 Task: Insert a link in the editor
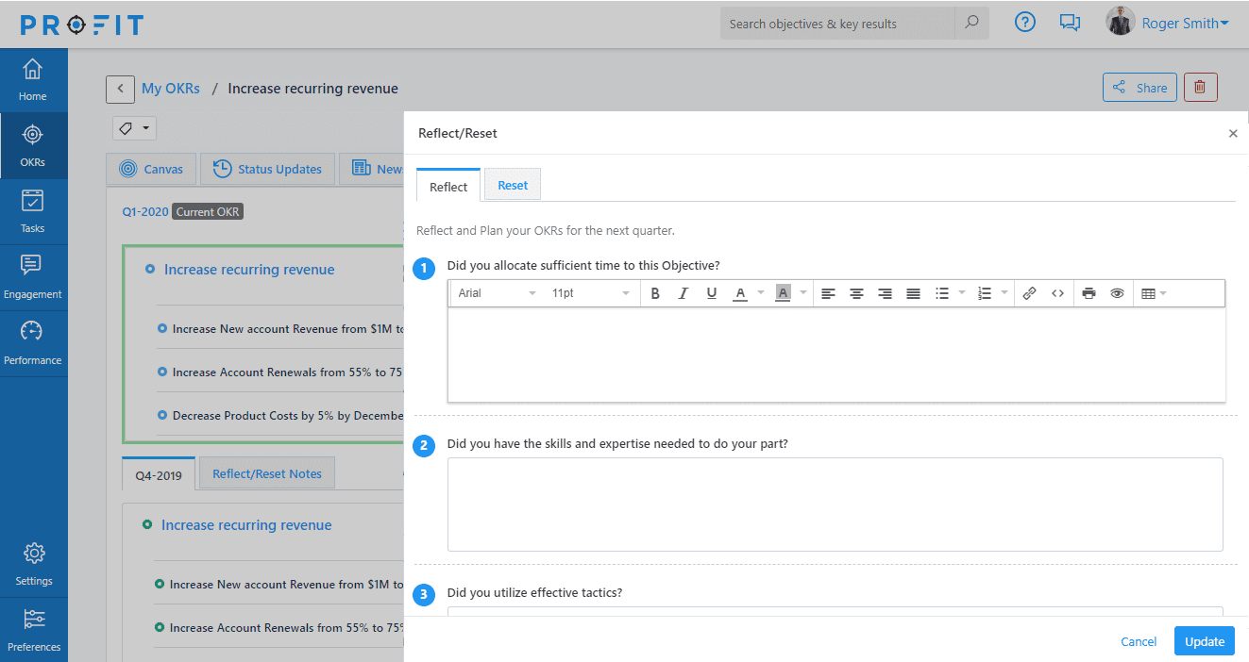[x=1029, y=293]
